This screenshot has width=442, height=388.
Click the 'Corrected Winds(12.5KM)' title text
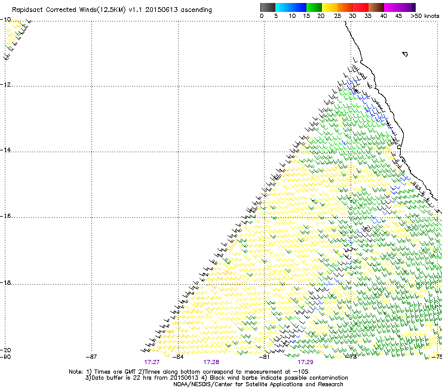(x=85, y=10)
